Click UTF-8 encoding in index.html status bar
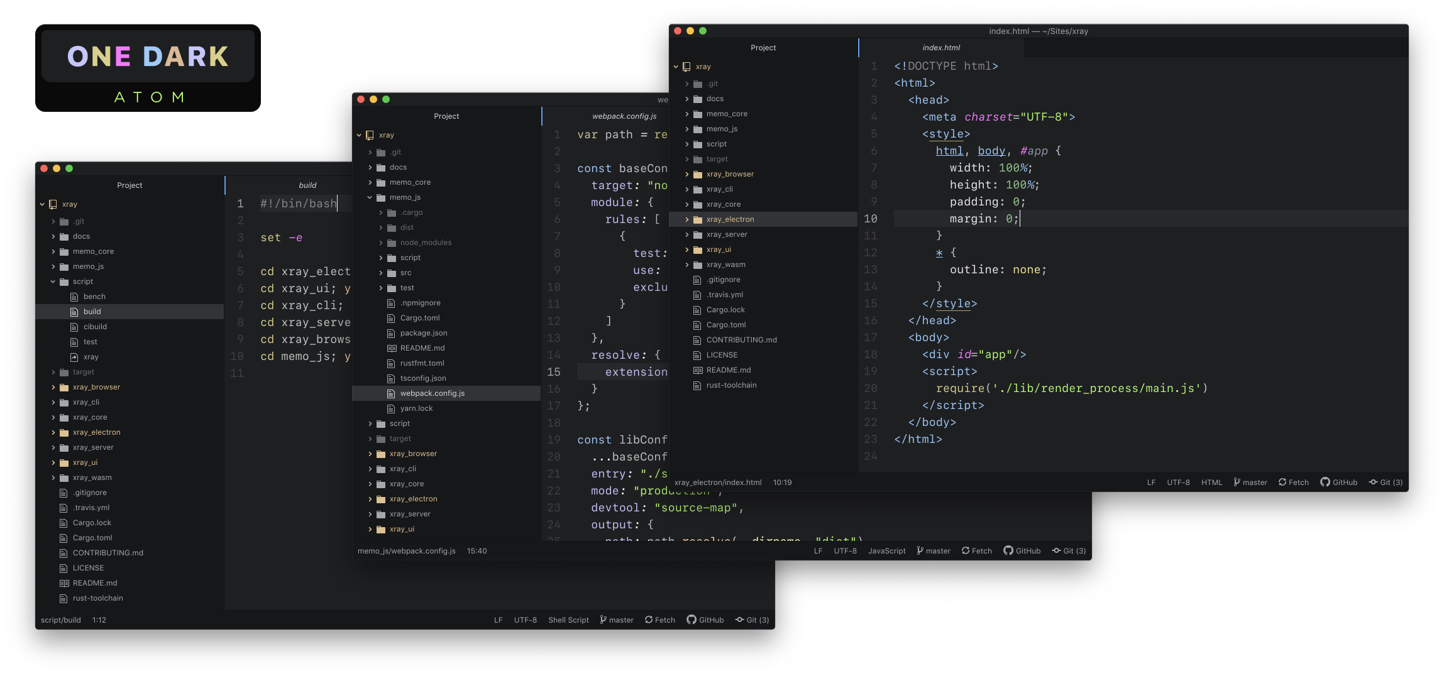The image size is (1444, 676). click(x=1178, y=482)
